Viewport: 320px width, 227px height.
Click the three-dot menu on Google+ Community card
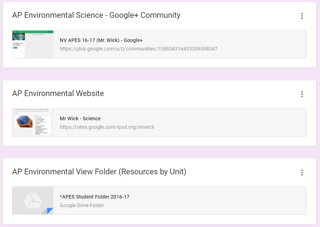click(x=302, y=16)
